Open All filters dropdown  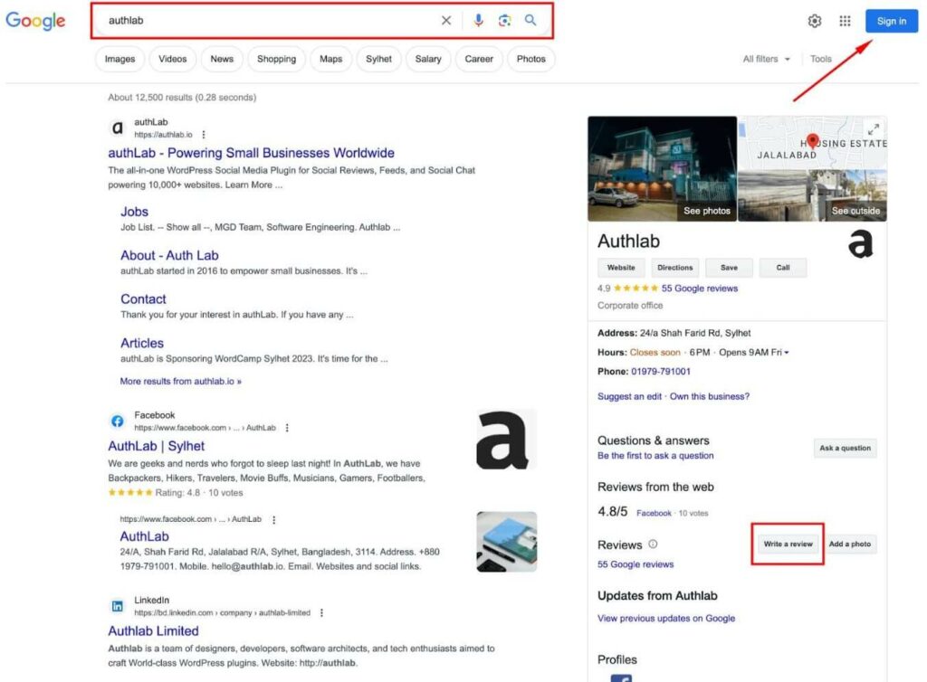coord(766,59)
